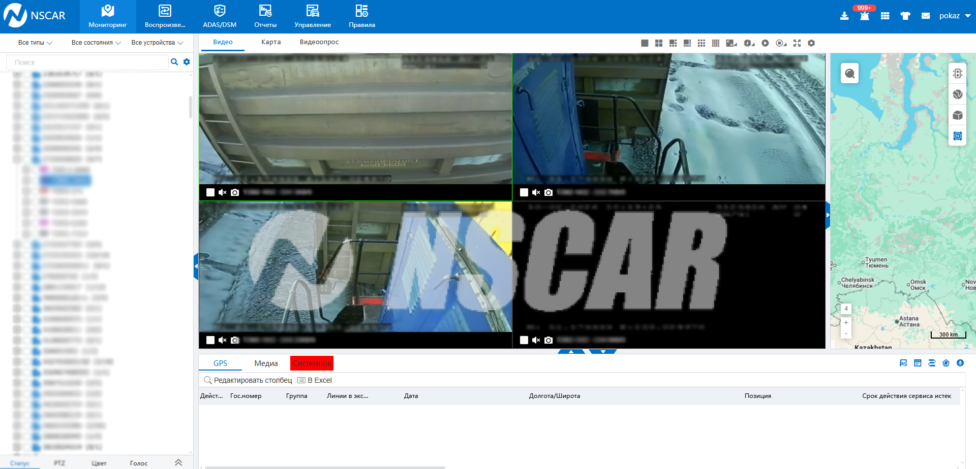976x469 pixels.
Task: Select the red Системное tab
Action: pos(312,363)
